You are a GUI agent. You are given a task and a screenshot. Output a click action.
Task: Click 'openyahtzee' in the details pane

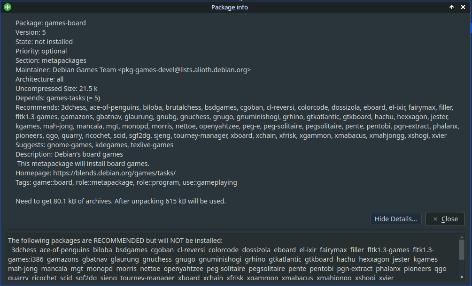point(184,269)
